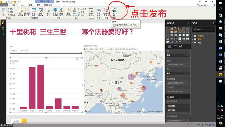Image resolution: width=225 pixels, height=127 pixels.
Task: Click the 刷新 (Refresh) ribbon icon
Action: coord(48,12)
